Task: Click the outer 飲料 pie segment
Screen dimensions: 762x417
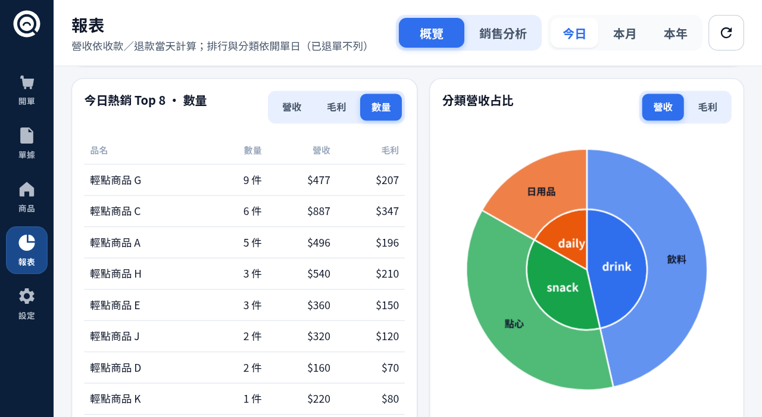Action: 676,260
